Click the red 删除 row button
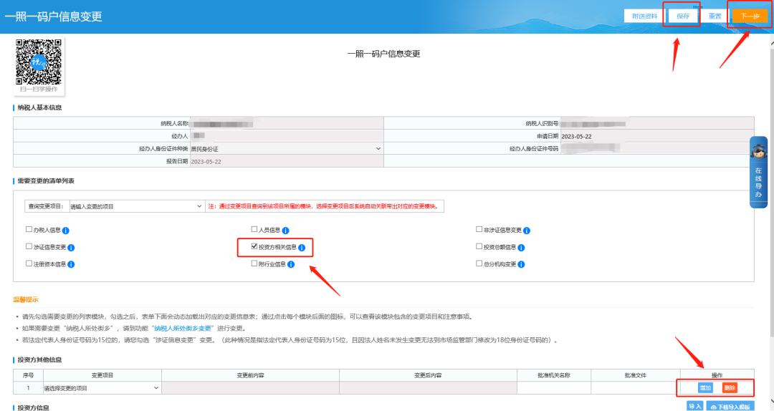This screenshot has width=774, height=411. pyautogui.click(x=730, y=388)
